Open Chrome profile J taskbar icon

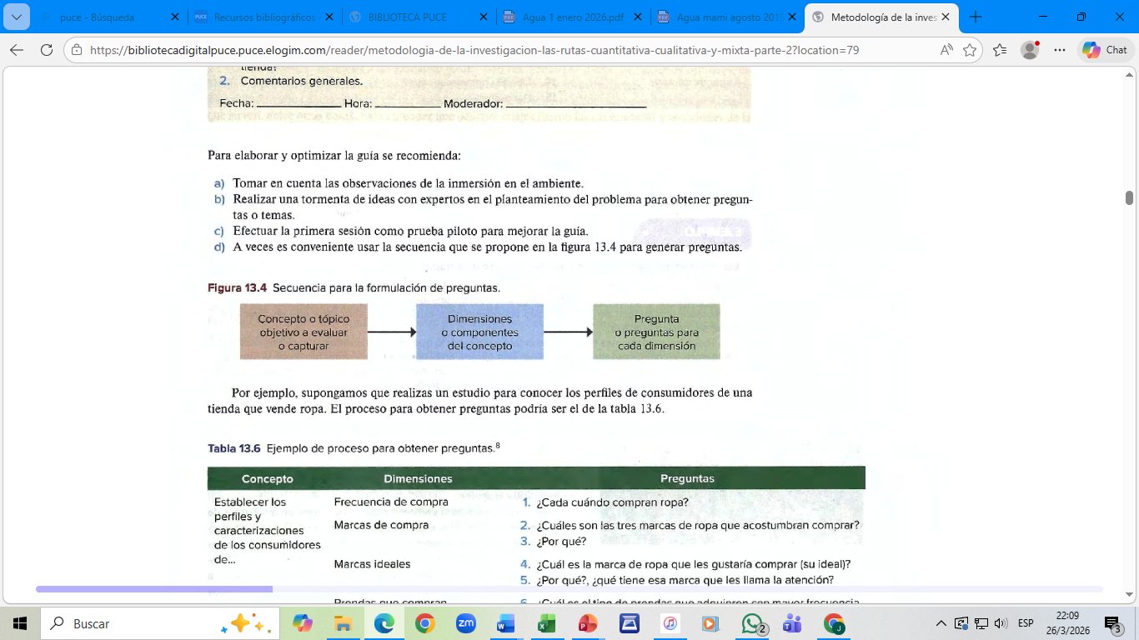(x=834, y=623)
